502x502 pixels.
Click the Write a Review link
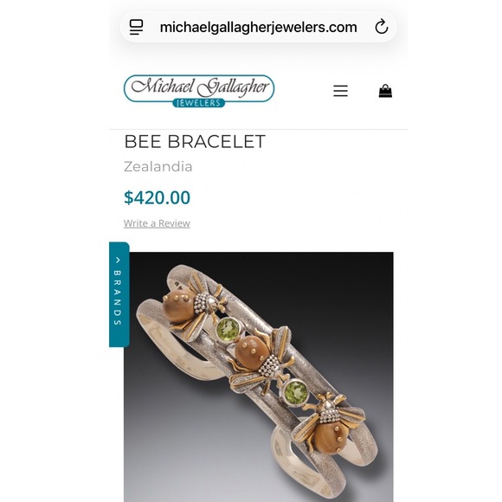157,223
